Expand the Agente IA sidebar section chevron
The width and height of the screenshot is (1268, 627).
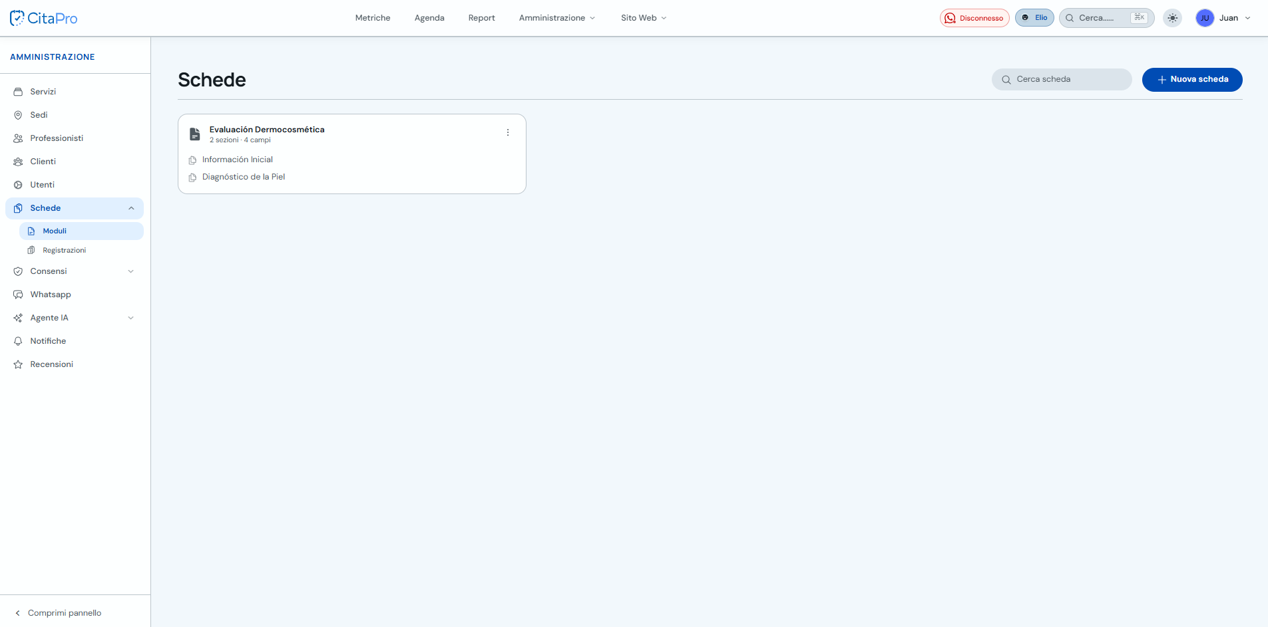131,318
